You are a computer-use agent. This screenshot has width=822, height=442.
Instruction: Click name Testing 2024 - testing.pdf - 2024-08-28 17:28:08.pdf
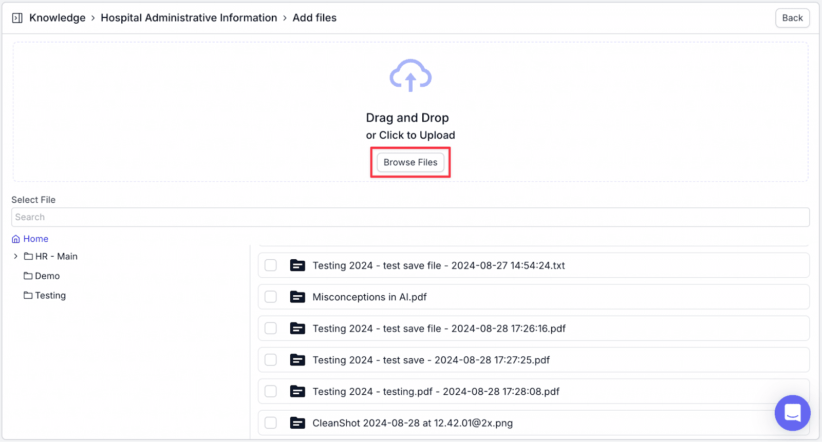pos(436,391)
